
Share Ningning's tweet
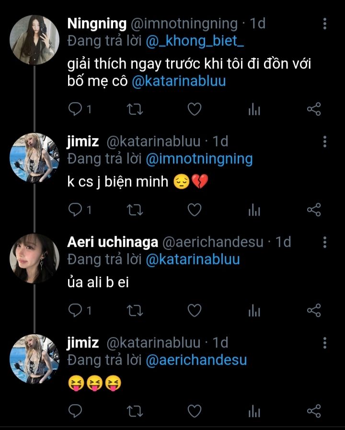pyautogui.click(x=313, y=110)
